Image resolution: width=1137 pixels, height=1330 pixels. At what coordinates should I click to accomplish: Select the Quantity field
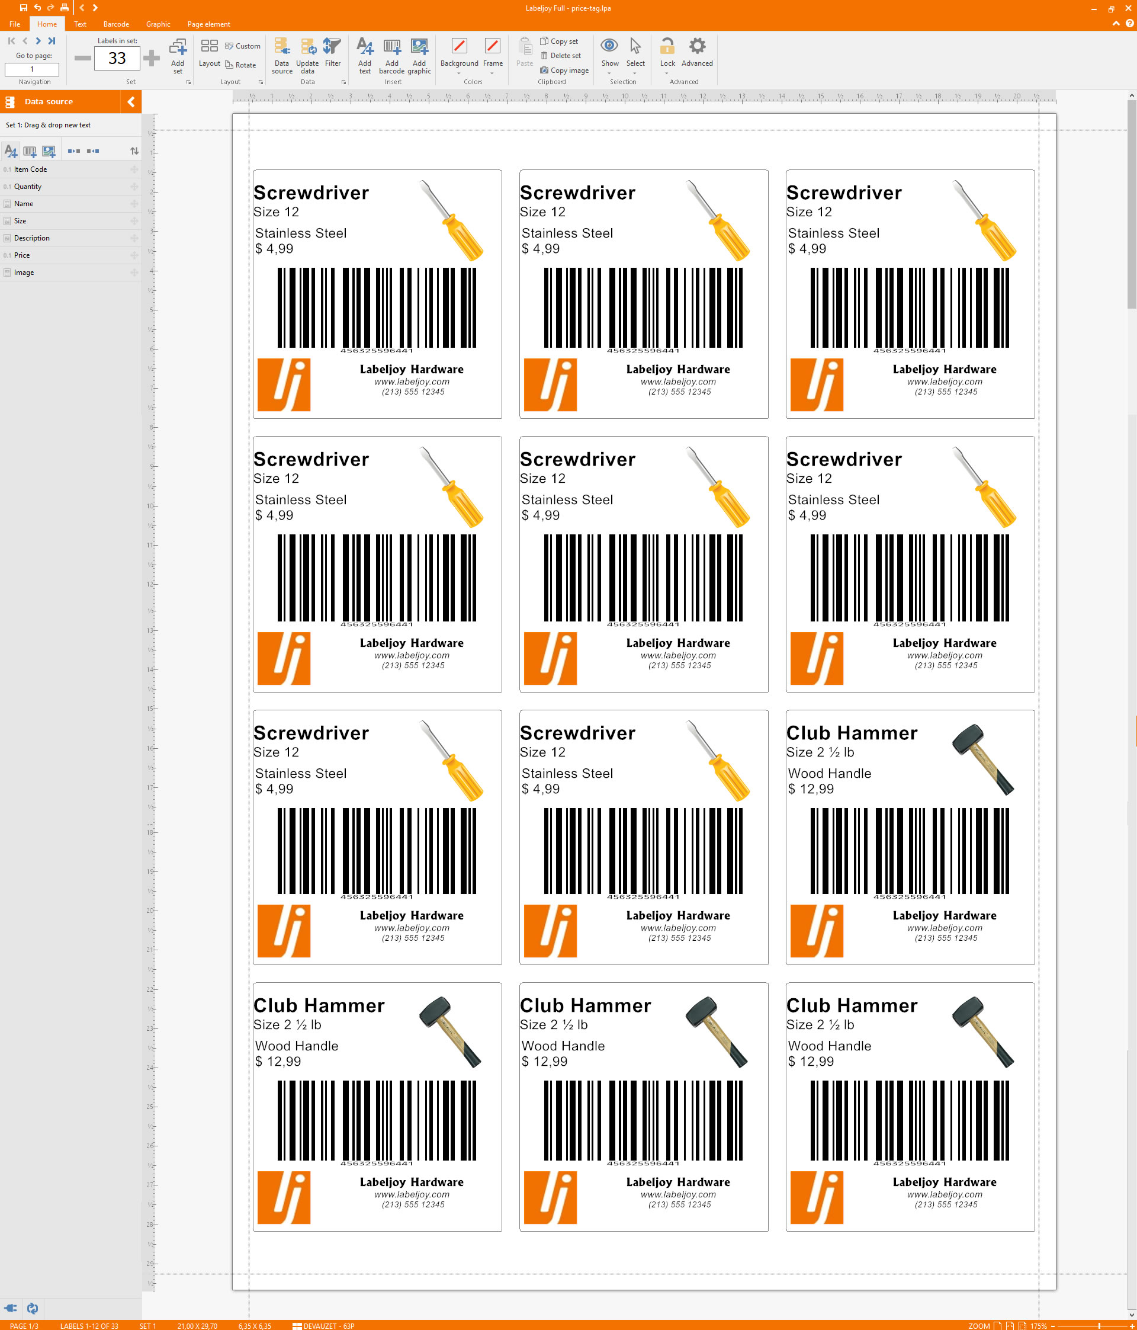click(70, 187)
